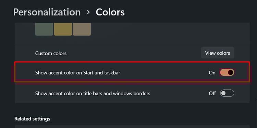Click the 'Show accent color on Start and taskbar' text

[x=77, y=73]
